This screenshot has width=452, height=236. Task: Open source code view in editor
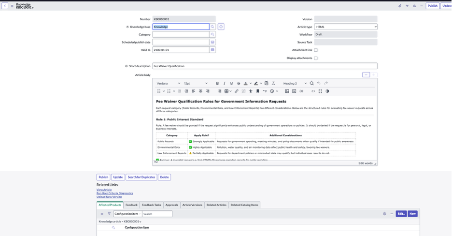coord(313,91)
